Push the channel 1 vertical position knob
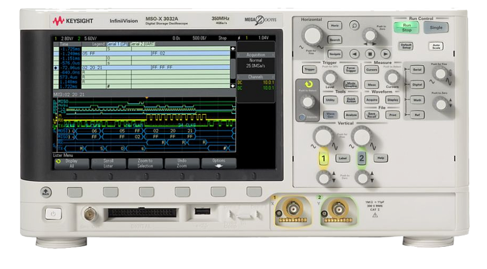 click(x=324, y=178)
